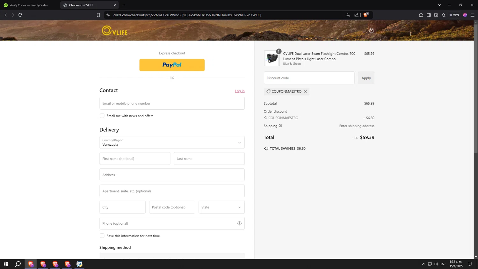Open Brave Shields icon
This screenshot has height=269, width=478.
[x=366, y=15]
